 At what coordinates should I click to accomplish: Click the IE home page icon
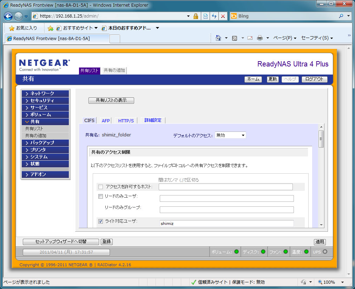(x=218, y=38)
